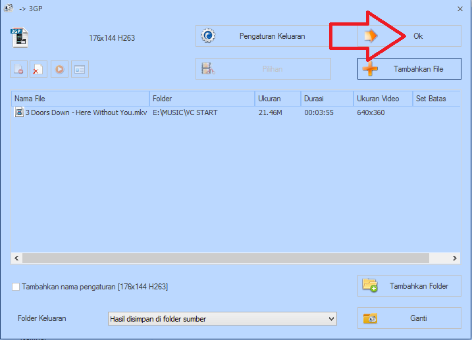The width and height of the screenshot is (472, 340).
Task: Click the 3GP format icon
Action: 20,37
